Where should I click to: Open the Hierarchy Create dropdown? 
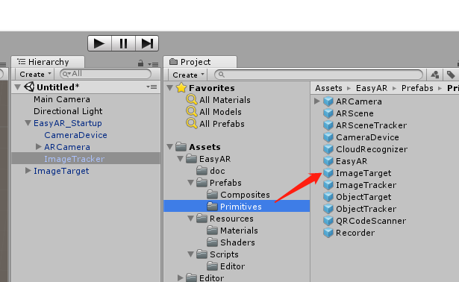(34, 75)
